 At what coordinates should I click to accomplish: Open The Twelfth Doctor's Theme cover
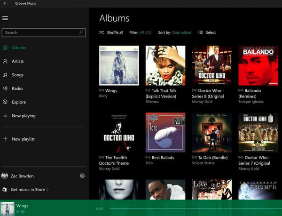point(119,133)
